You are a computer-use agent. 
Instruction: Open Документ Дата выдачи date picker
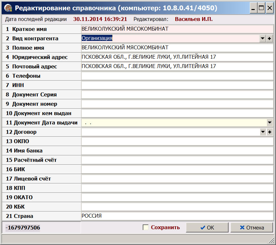pos(270,123)
